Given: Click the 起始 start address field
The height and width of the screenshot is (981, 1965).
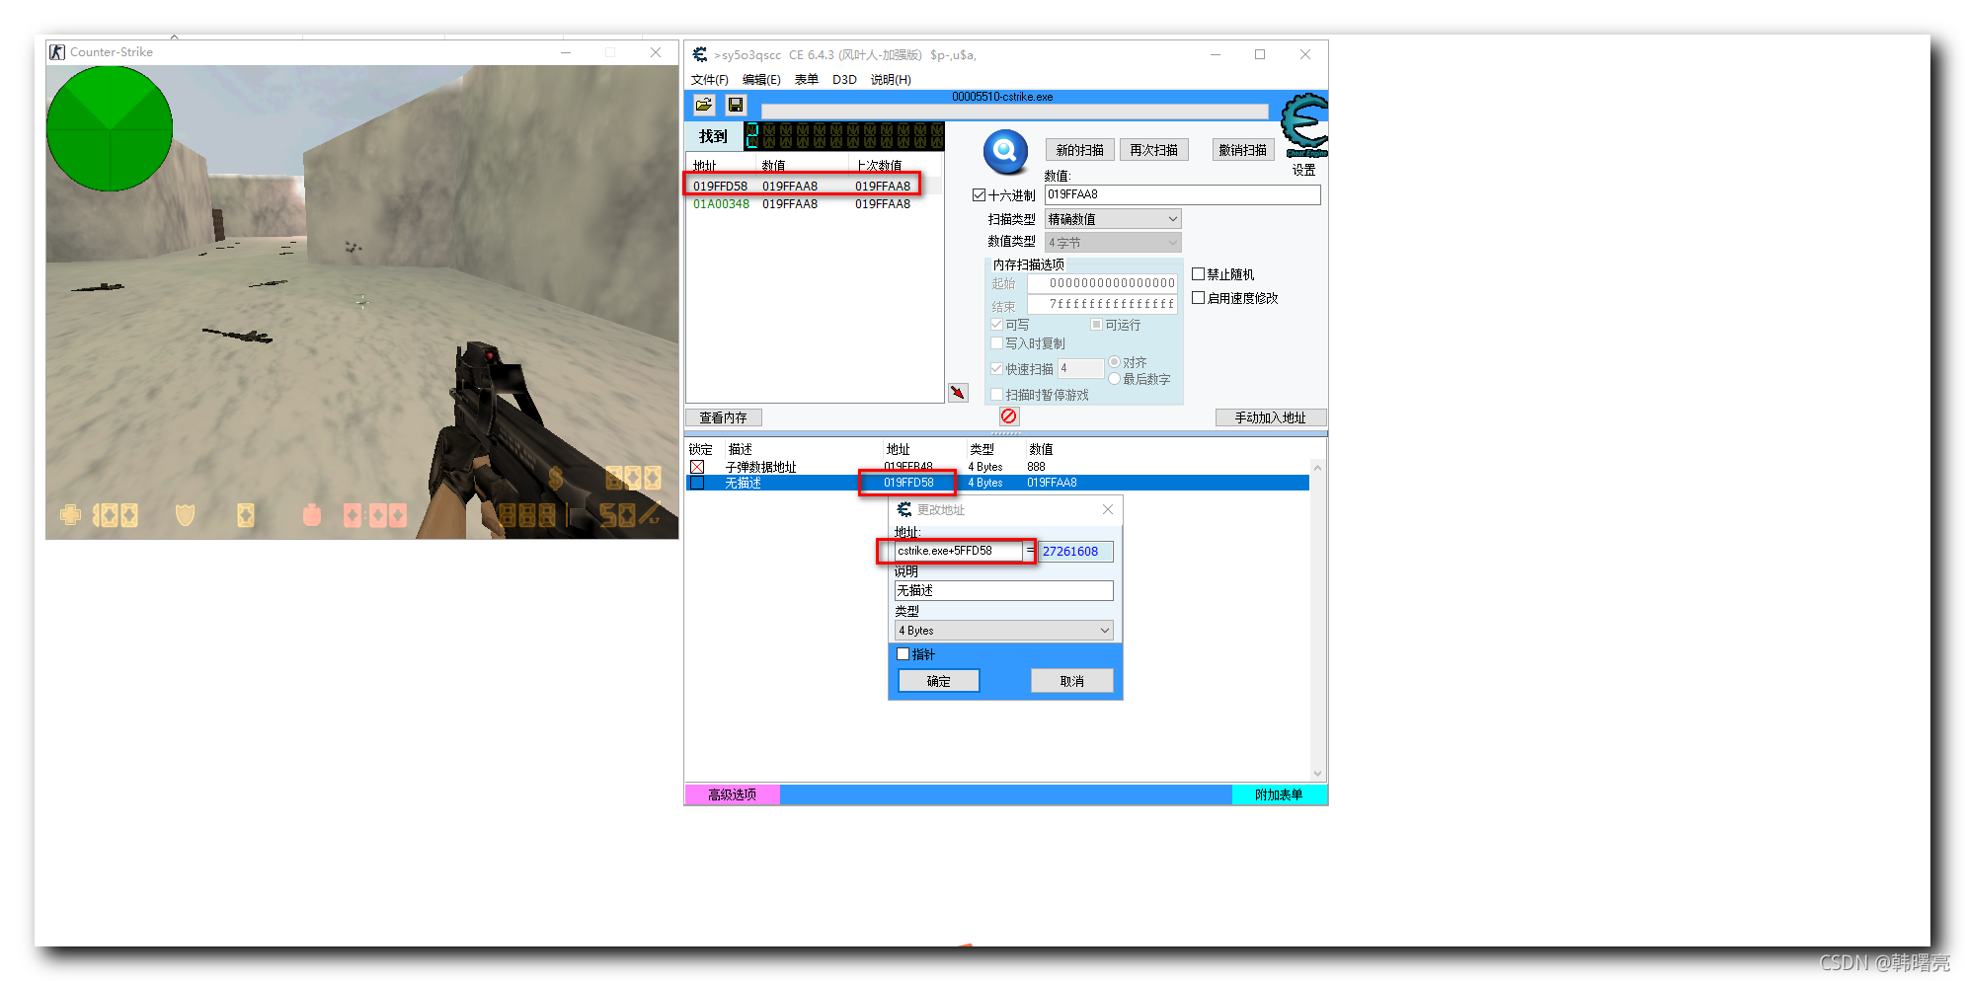Looking at the screenshot, I should [1103, 283].
